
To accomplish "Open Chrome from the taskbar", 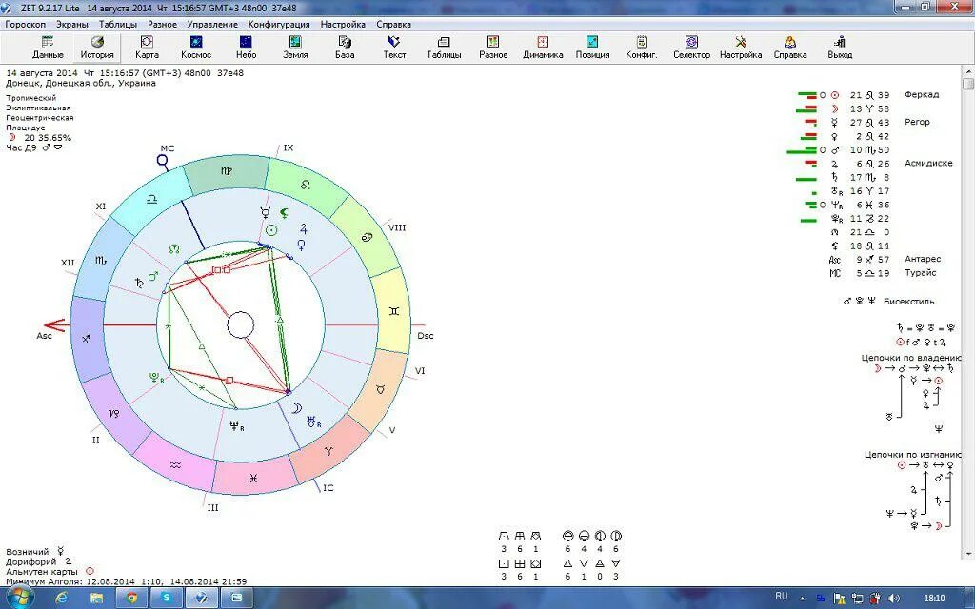I will (x=131, y=598).
